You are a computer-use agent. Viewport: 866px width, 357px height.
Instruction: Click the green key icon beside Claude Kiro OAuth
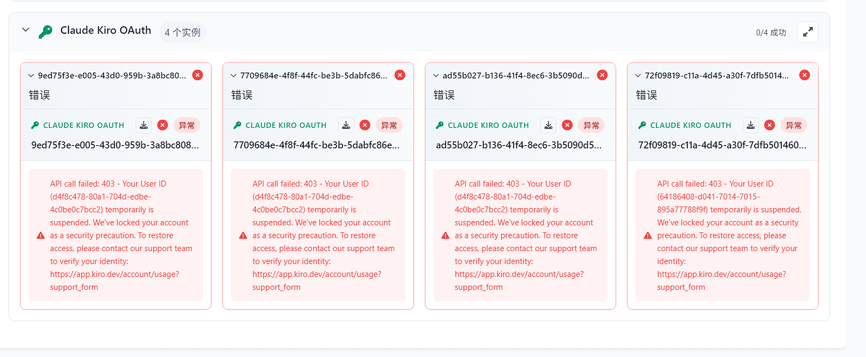tap(45, 31)
